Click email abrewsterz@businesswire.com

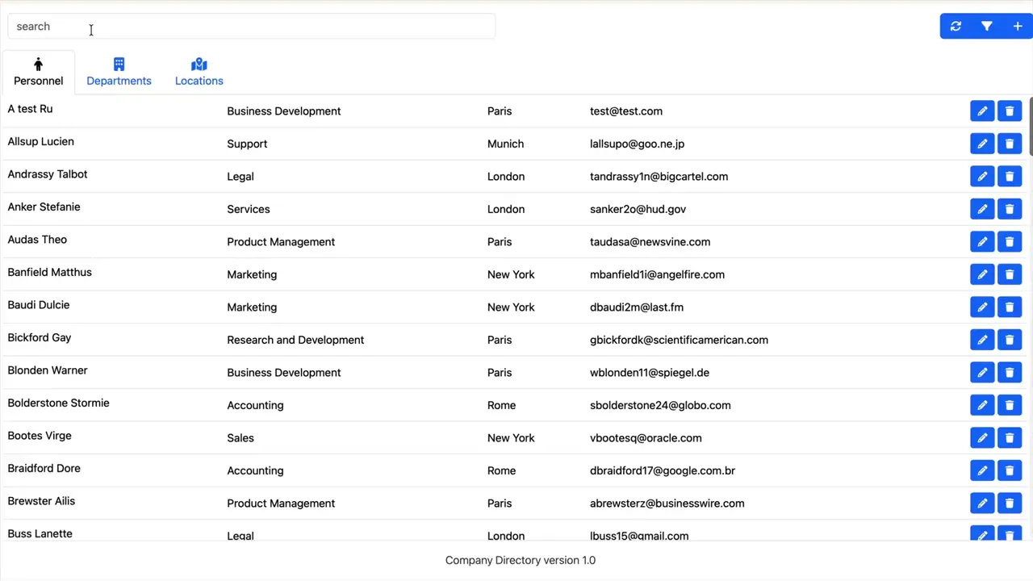[x=667, y=504]
